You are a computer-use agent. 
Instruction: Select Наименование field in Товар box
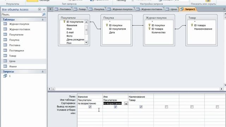[x=203, y=29]
